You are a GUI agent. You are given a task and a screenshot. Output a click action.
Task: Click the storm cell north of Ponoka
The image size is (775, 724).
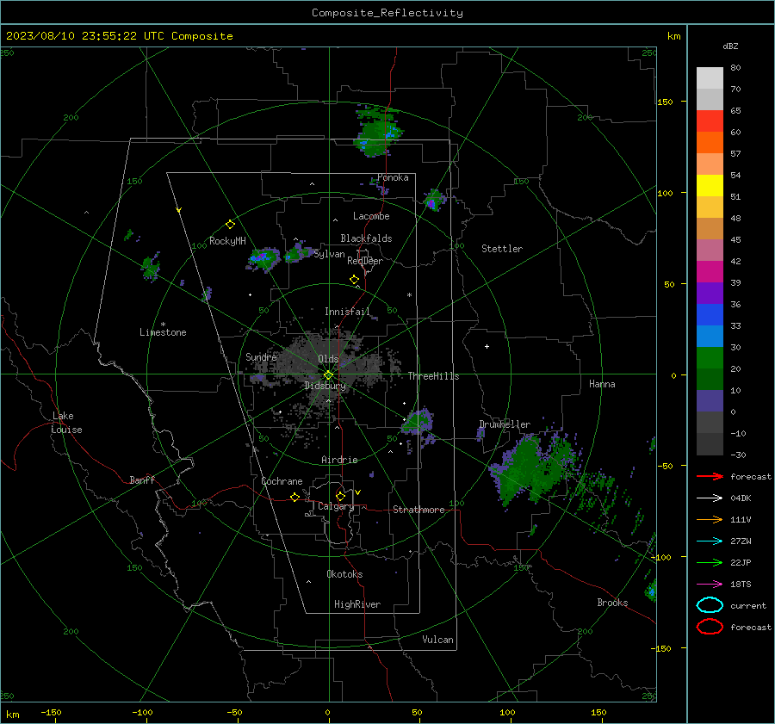click(x=378, y=133)
